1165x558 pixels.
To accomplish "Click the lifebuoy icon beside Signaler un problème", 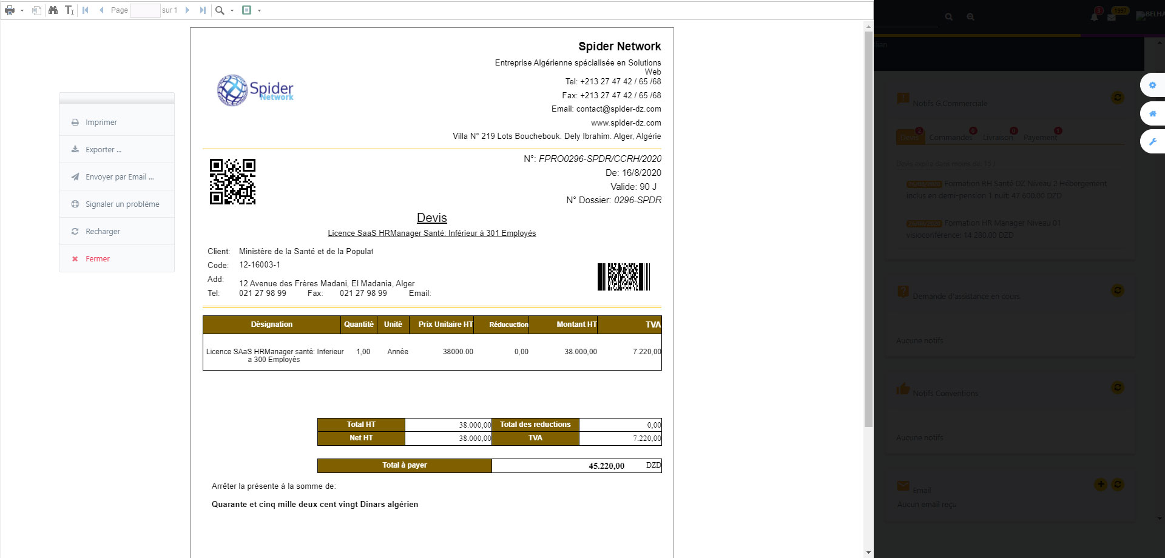I will (x=75, y=204).
